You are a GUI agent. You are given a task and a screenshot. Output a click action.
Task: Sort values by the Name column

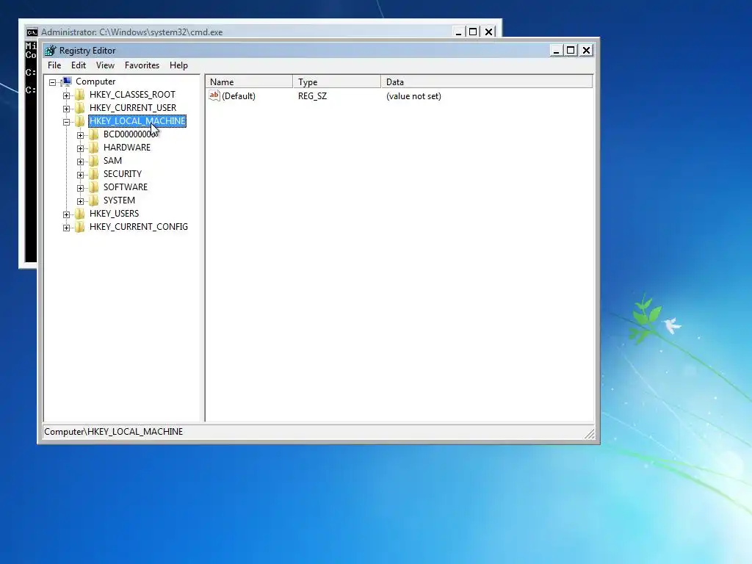pos(249,82)
